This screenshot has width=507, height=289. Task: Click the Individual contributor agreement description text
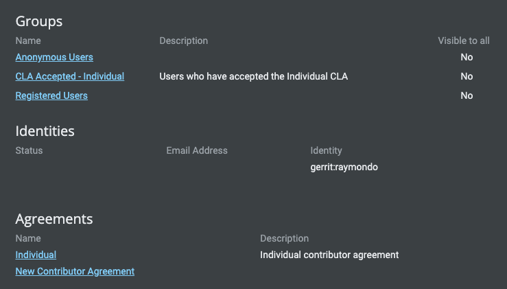(329, 255)
